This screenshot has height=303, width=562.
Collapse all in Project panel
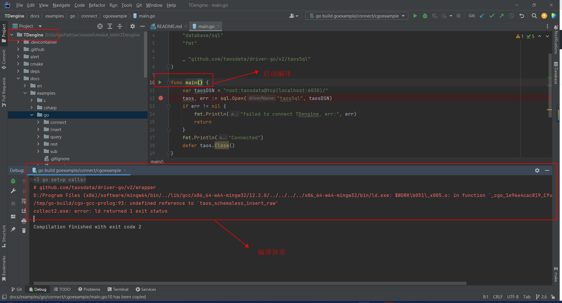coord(120,26)
